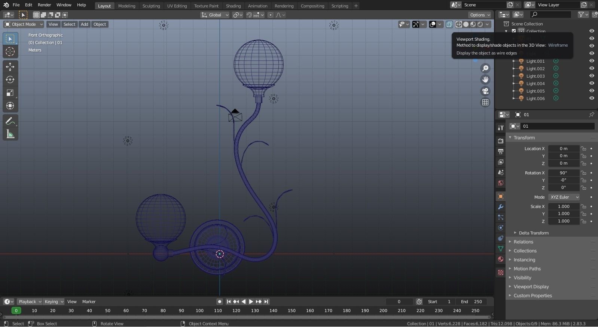The image size is (598, 327).
Task: Open the Object Mode dropdown
Action: [x=24, y=24]
